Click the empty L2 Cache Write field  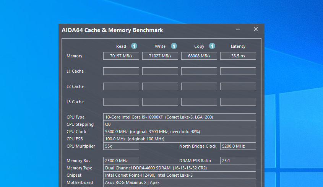click(x=160, y=86)
